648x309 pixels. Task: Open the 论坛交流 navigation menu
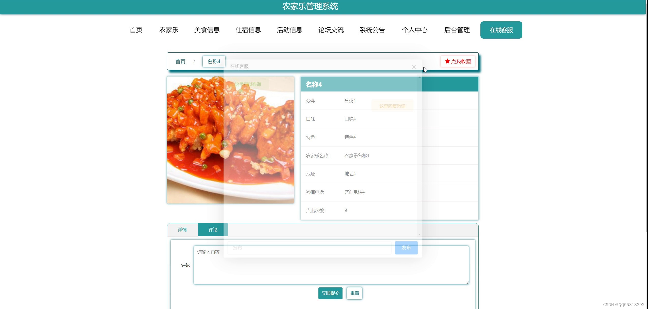click(x=331, y=30)
